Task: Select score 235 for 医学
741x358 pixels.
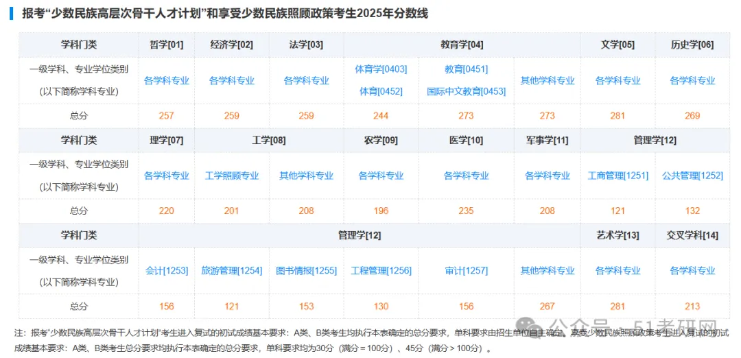Action: [x=466, y=211]
